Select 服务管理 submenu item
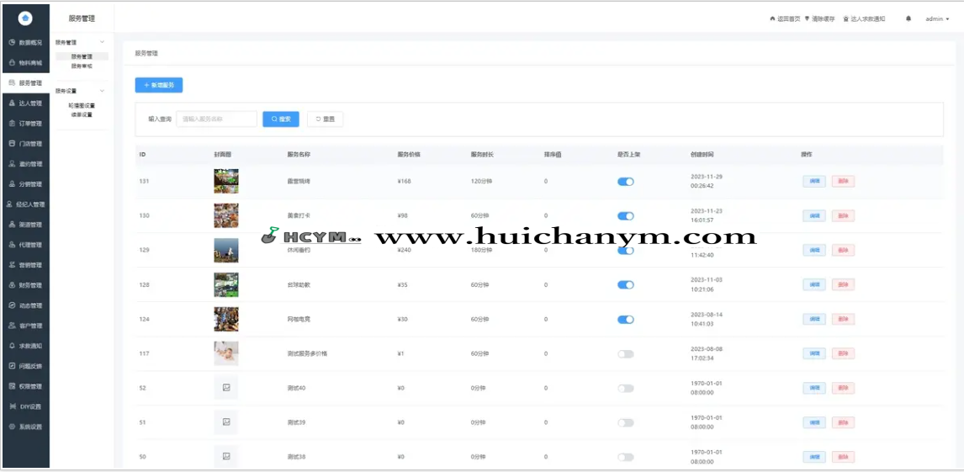Image resolution: width=964 pixels, height=472 pixels. 81,56
